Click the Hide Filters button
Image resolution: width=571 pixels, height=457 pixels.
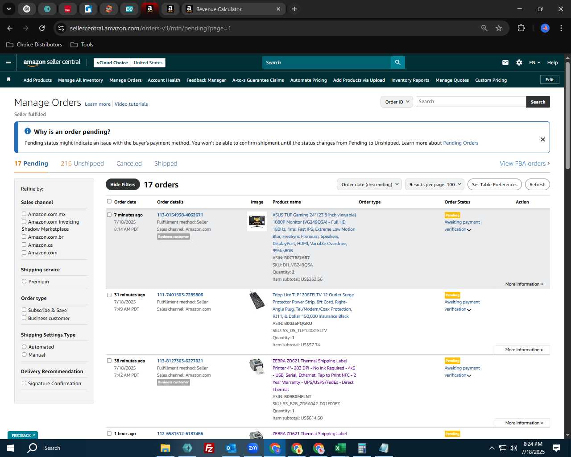click(x=123, y=184)
